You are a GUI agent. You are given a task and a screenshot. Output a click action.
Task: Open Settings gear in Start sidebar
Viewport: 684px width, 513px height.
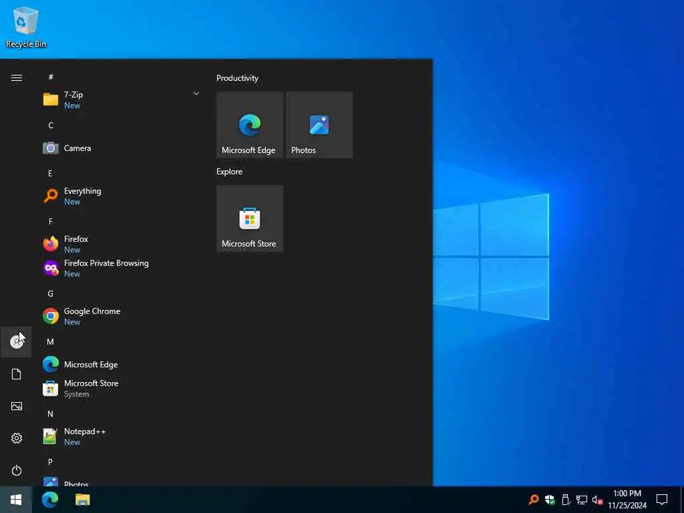(16, 438)
